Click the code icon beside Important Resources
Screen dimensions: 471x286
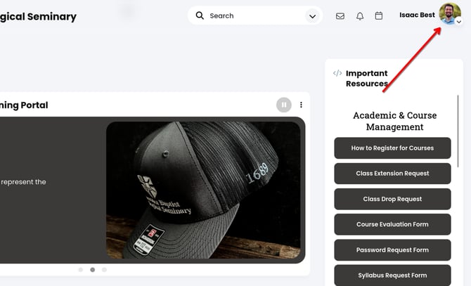(x=337, y=73)
